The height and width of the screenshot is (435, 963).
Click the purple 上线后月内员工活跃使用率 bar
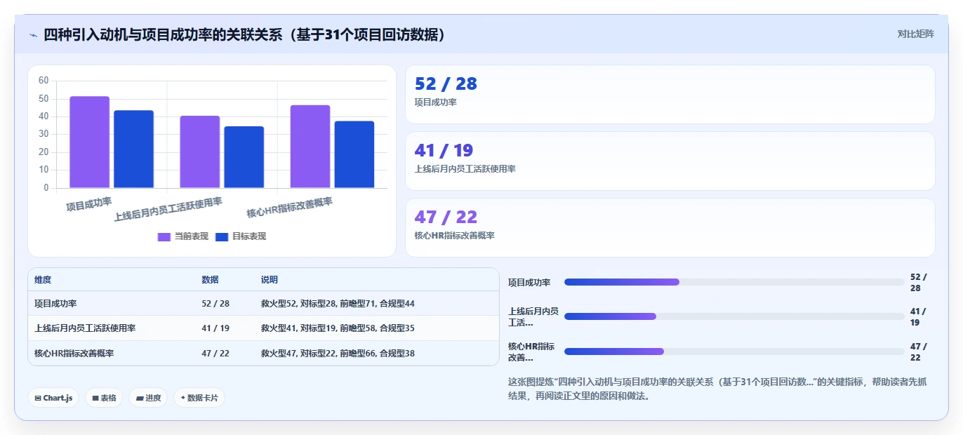pyautogui.click(x=200, y=152)
